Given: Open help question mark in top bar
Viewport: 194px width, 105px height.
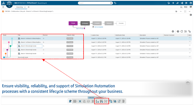Looking at the screenshot, I should pos(191,3).
